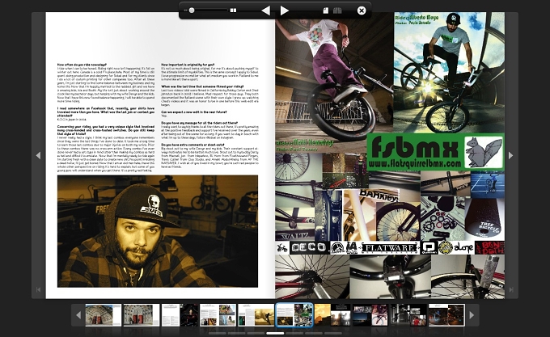Open the thumbnail with text columns and bike photos
This screenshot has width=550, height=337.
click(218, 315)
